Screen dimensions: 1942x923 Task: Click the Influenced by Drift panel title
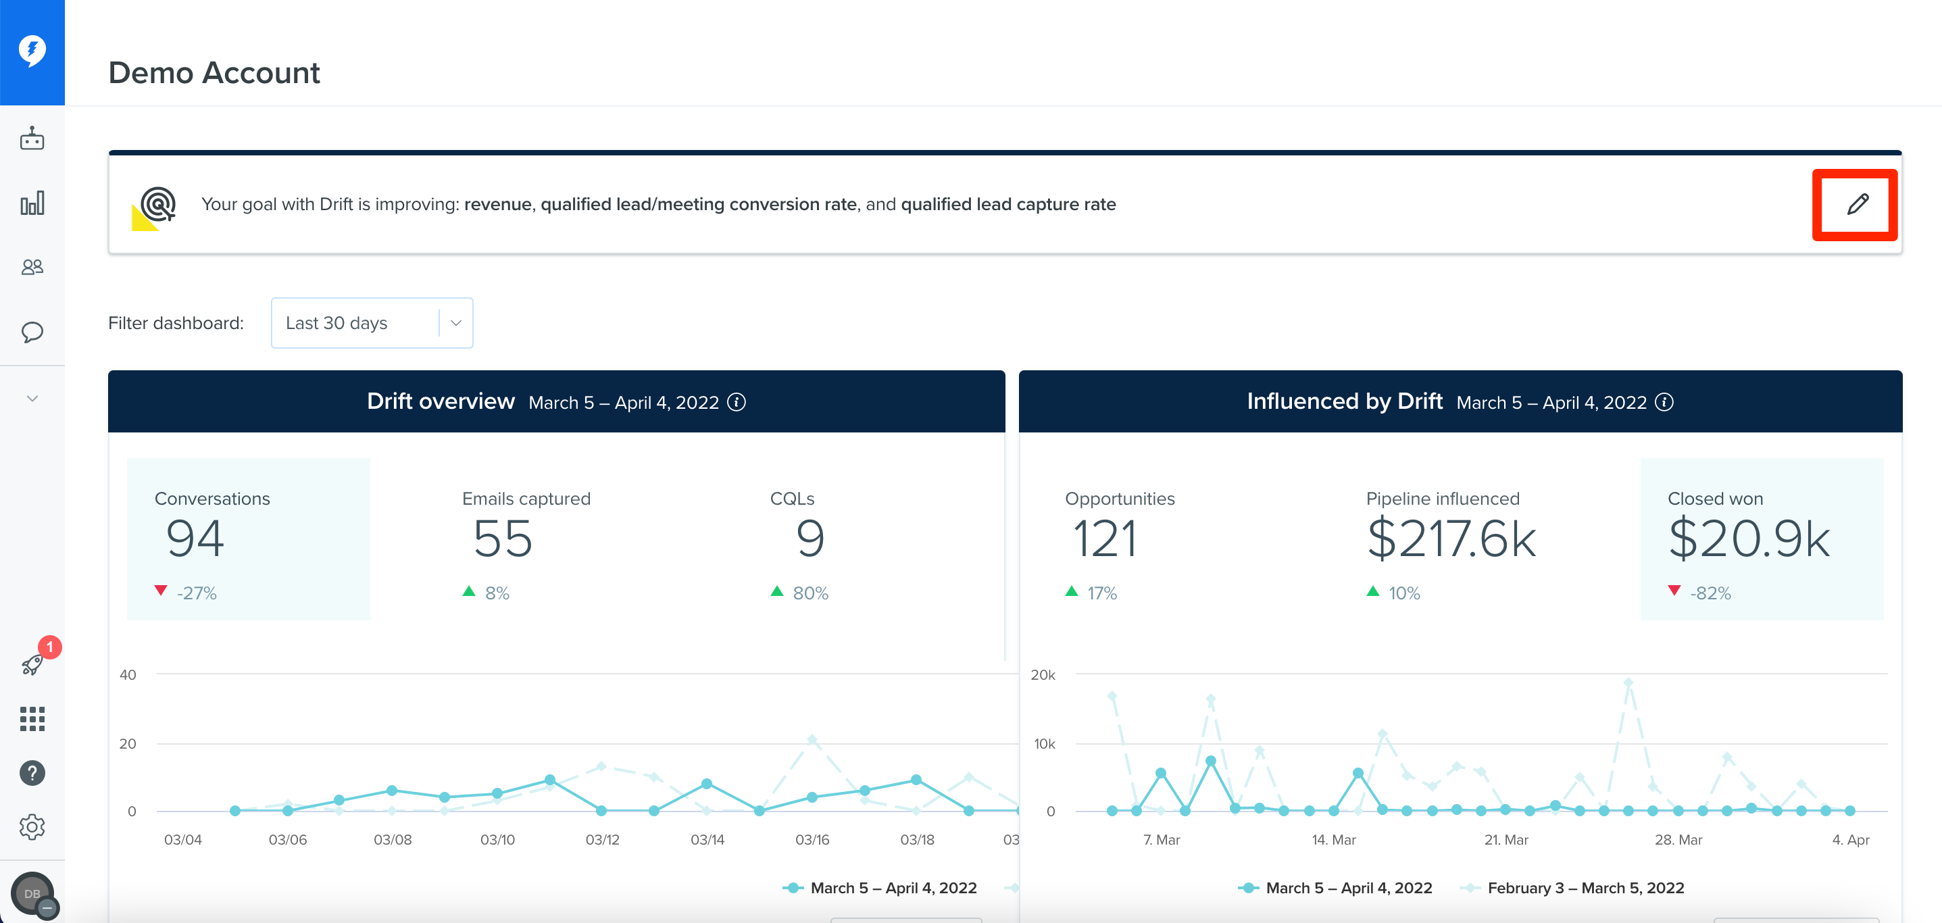click(1344, 401)
